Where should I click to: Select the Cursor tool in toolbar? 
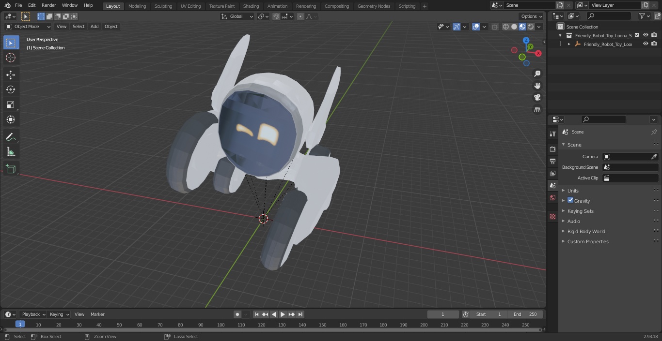[x=11, y=58]
